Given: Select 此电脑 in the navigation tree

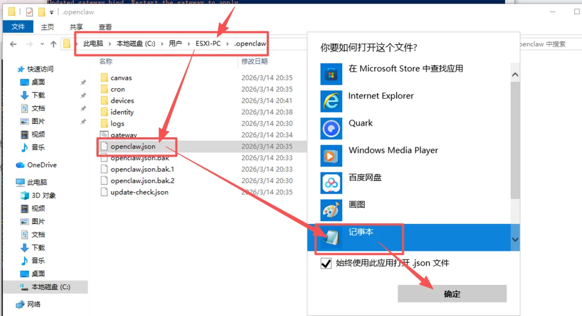Looking at the screenshot, I should (x=37, y=182).
